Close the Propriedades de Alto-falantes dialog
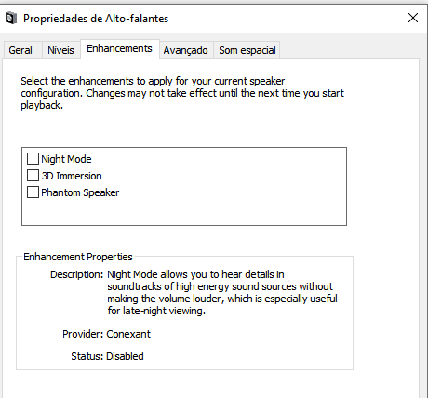The height and width of the screenshot is (398, 428). tap(413, 18)
